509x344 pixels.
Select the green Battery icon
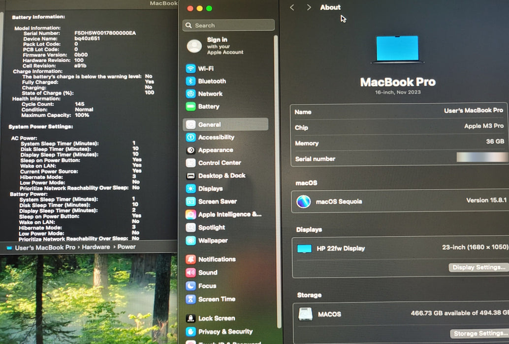pyautogui.click(x=191, y=106)
